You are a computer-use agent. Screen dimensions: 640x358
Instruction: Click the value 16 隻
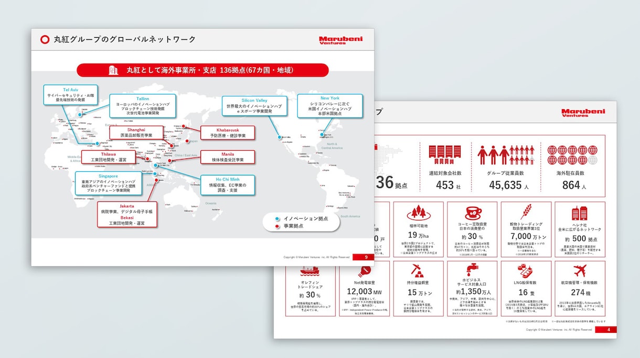pyautogui.click(x=527, y=292)
